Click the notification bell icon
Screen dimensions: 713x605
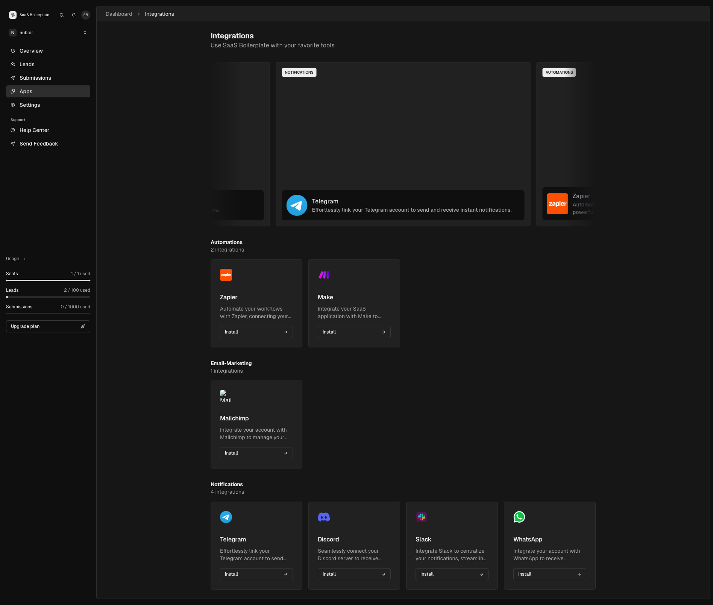click(73, 15)
